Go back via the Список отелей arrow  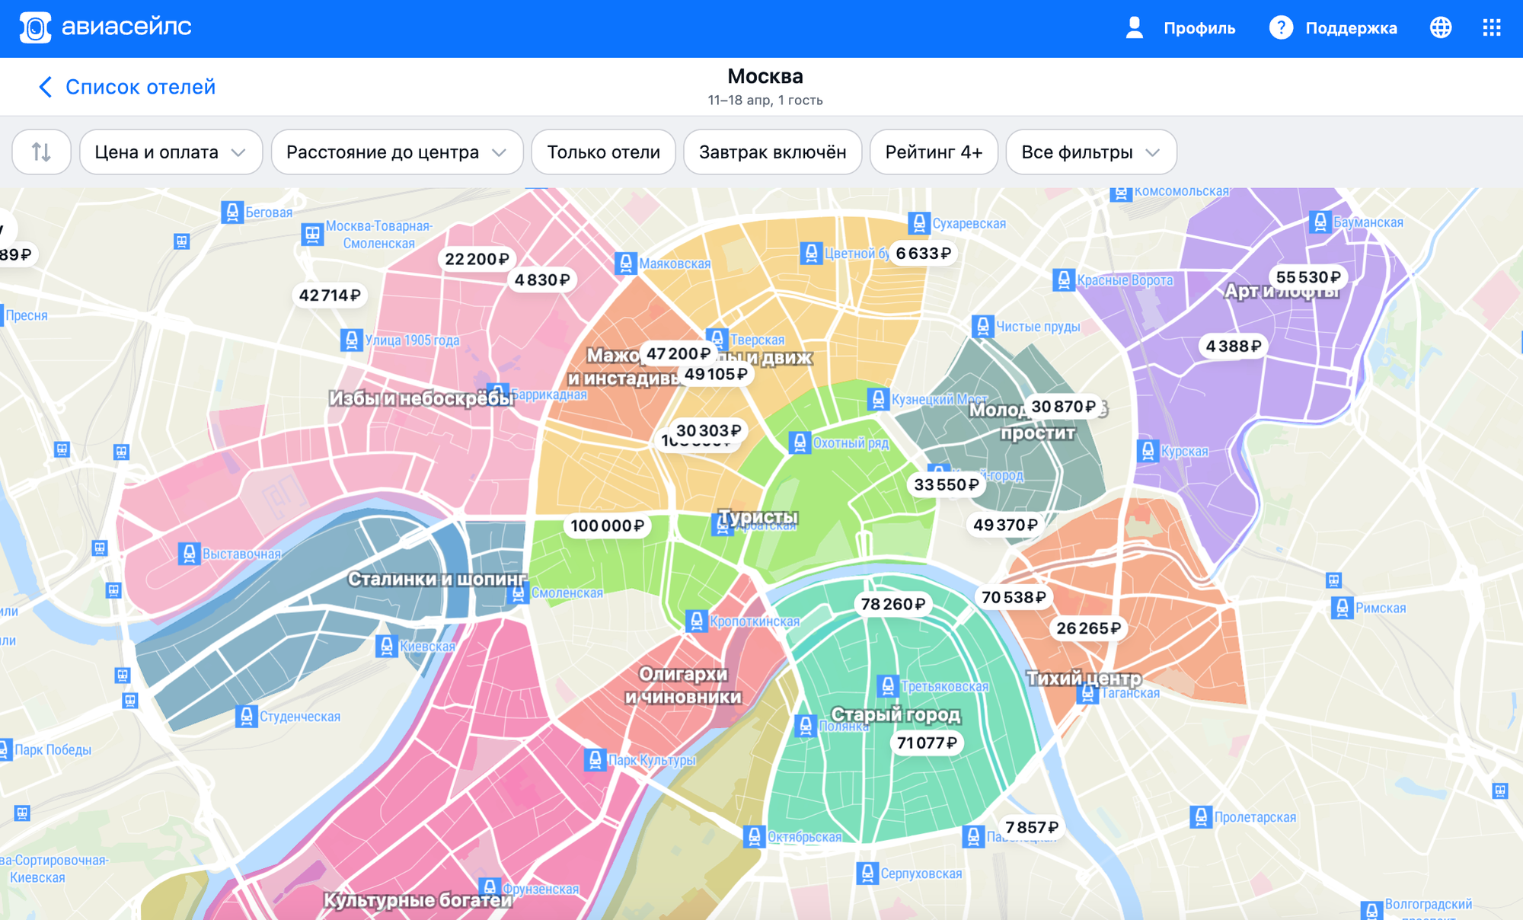[x=46, y=87]
